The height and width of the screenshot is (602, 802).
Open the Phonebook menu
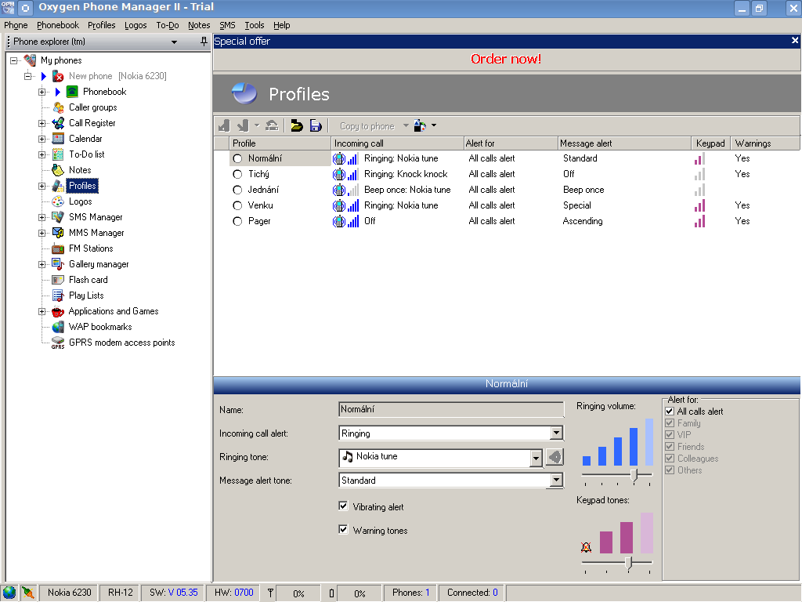[x=58, y=25]
